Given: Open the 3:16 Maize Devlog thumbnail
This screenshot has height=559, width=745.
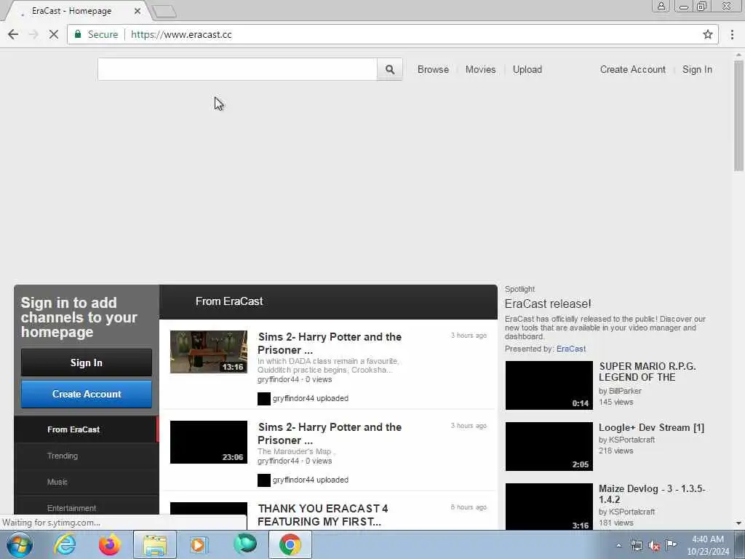Looking at the screenshot, I should pos(549,507).
